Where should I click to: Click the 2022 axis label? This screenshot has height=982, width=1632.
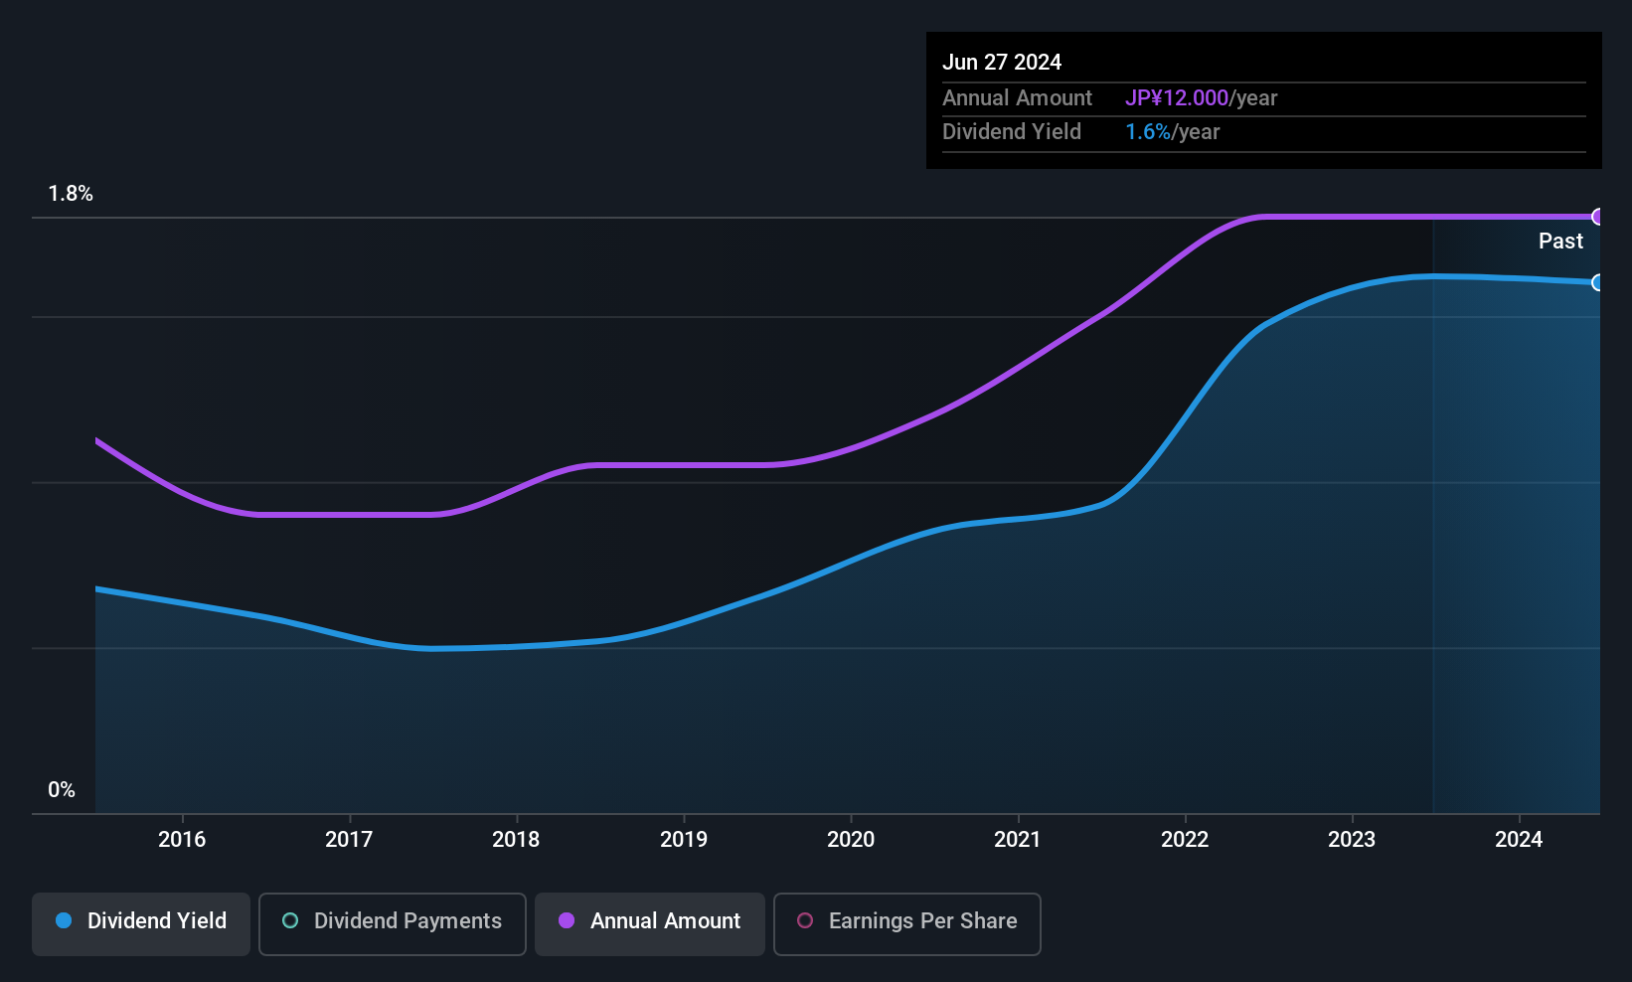click(1185, 839)
